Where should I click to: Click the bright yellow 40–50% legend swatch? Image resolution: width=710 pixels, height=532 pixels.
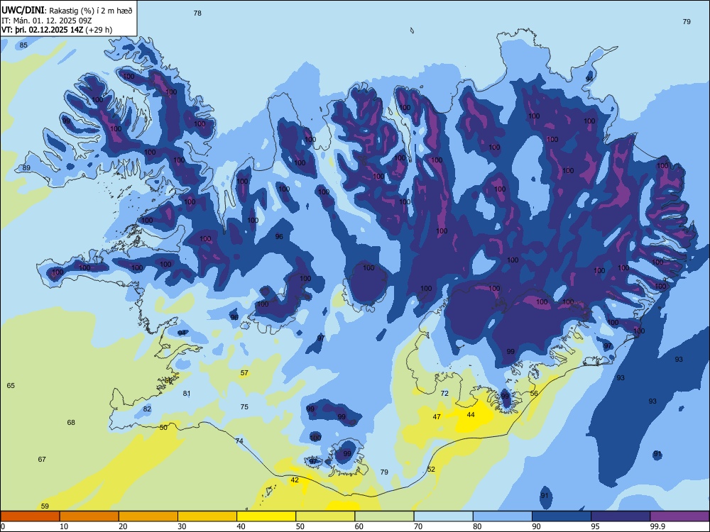click(266, 516)
